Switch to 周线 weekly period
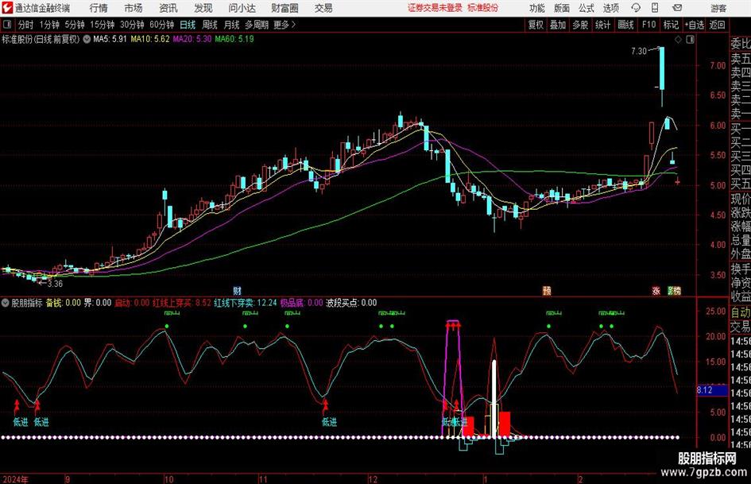751x484 pixels. pyautogui.click(x=210, y=25)
